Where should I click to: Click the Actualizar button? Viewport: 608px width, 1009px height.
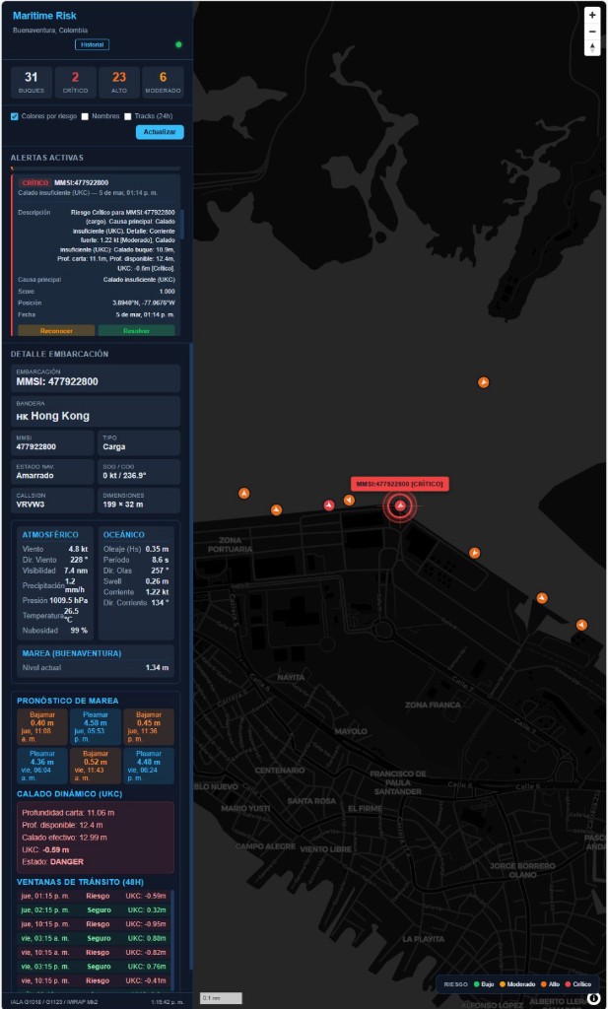point(160,132)
